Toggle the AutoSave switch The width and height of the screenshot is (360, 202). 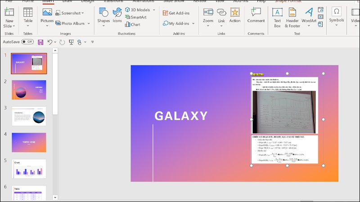pyautogui.click(x=27, y=42)
